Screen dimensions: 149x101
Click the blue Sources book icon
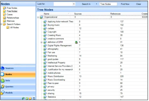point(2,68)
